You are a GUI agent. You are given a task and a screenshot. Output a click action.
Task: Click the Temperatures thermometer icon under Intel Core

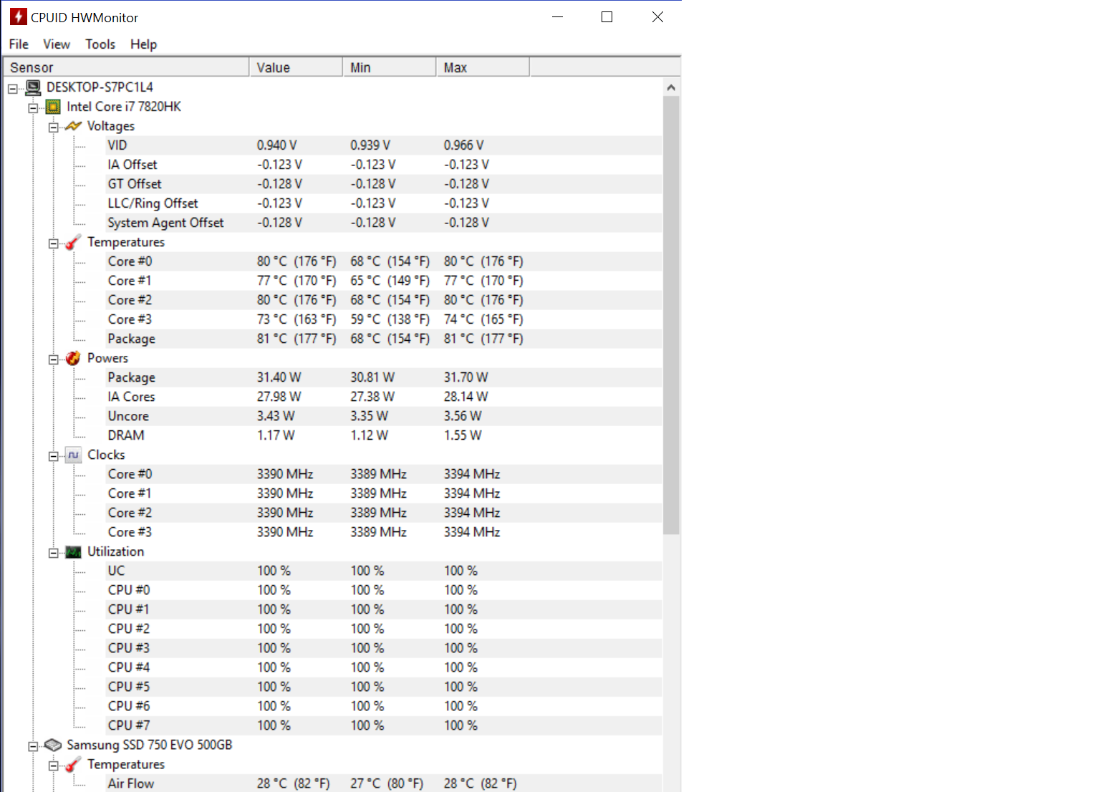[73, 243]
